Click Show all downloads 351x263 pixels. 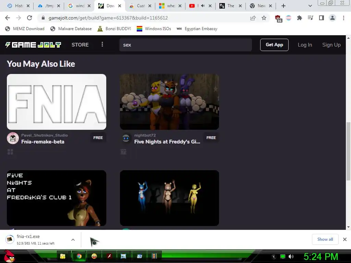pyautogui.click(x=325, y=239)
